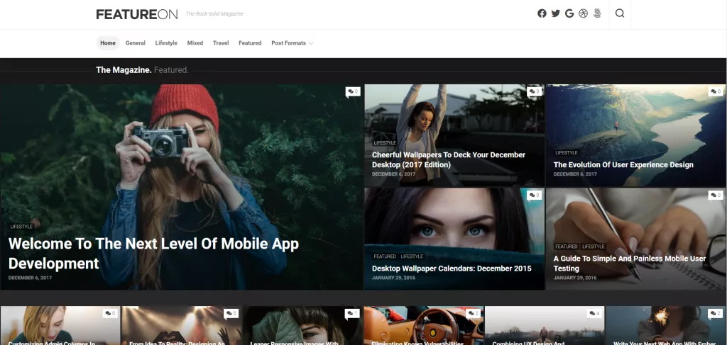Viewport: 727px width, 345px height.
Task: Click comment bubble on Combining UX Design card
Action: tap(594, 314)
